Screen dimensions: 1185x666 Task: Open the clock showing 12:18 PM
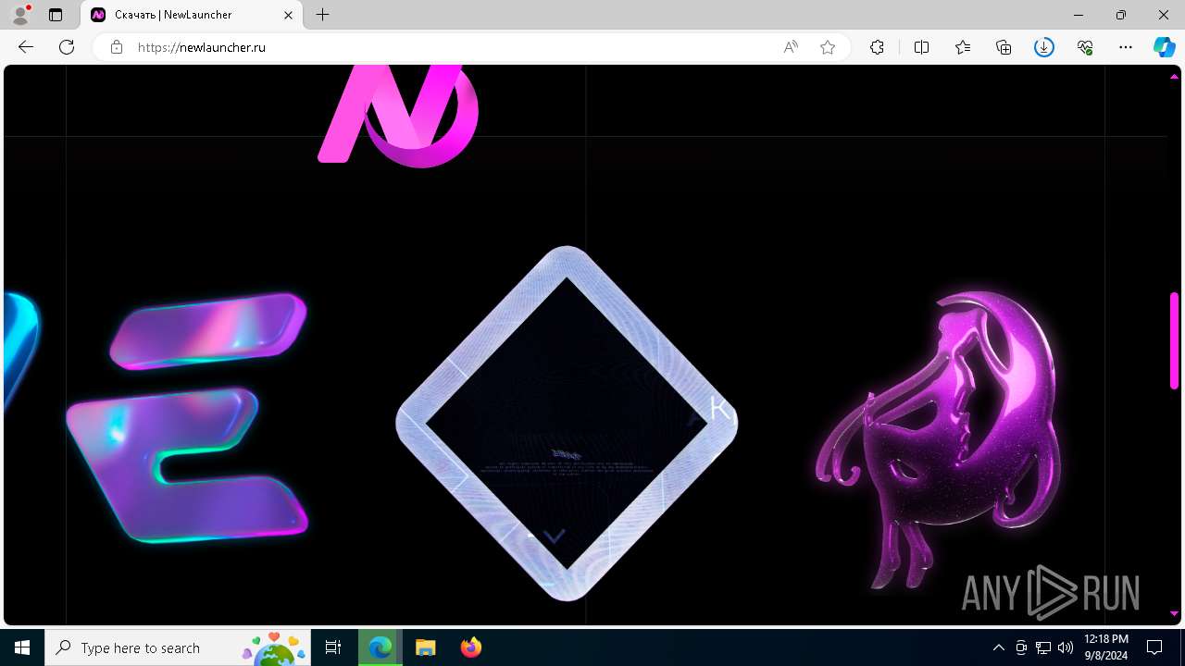point(1105,647)
